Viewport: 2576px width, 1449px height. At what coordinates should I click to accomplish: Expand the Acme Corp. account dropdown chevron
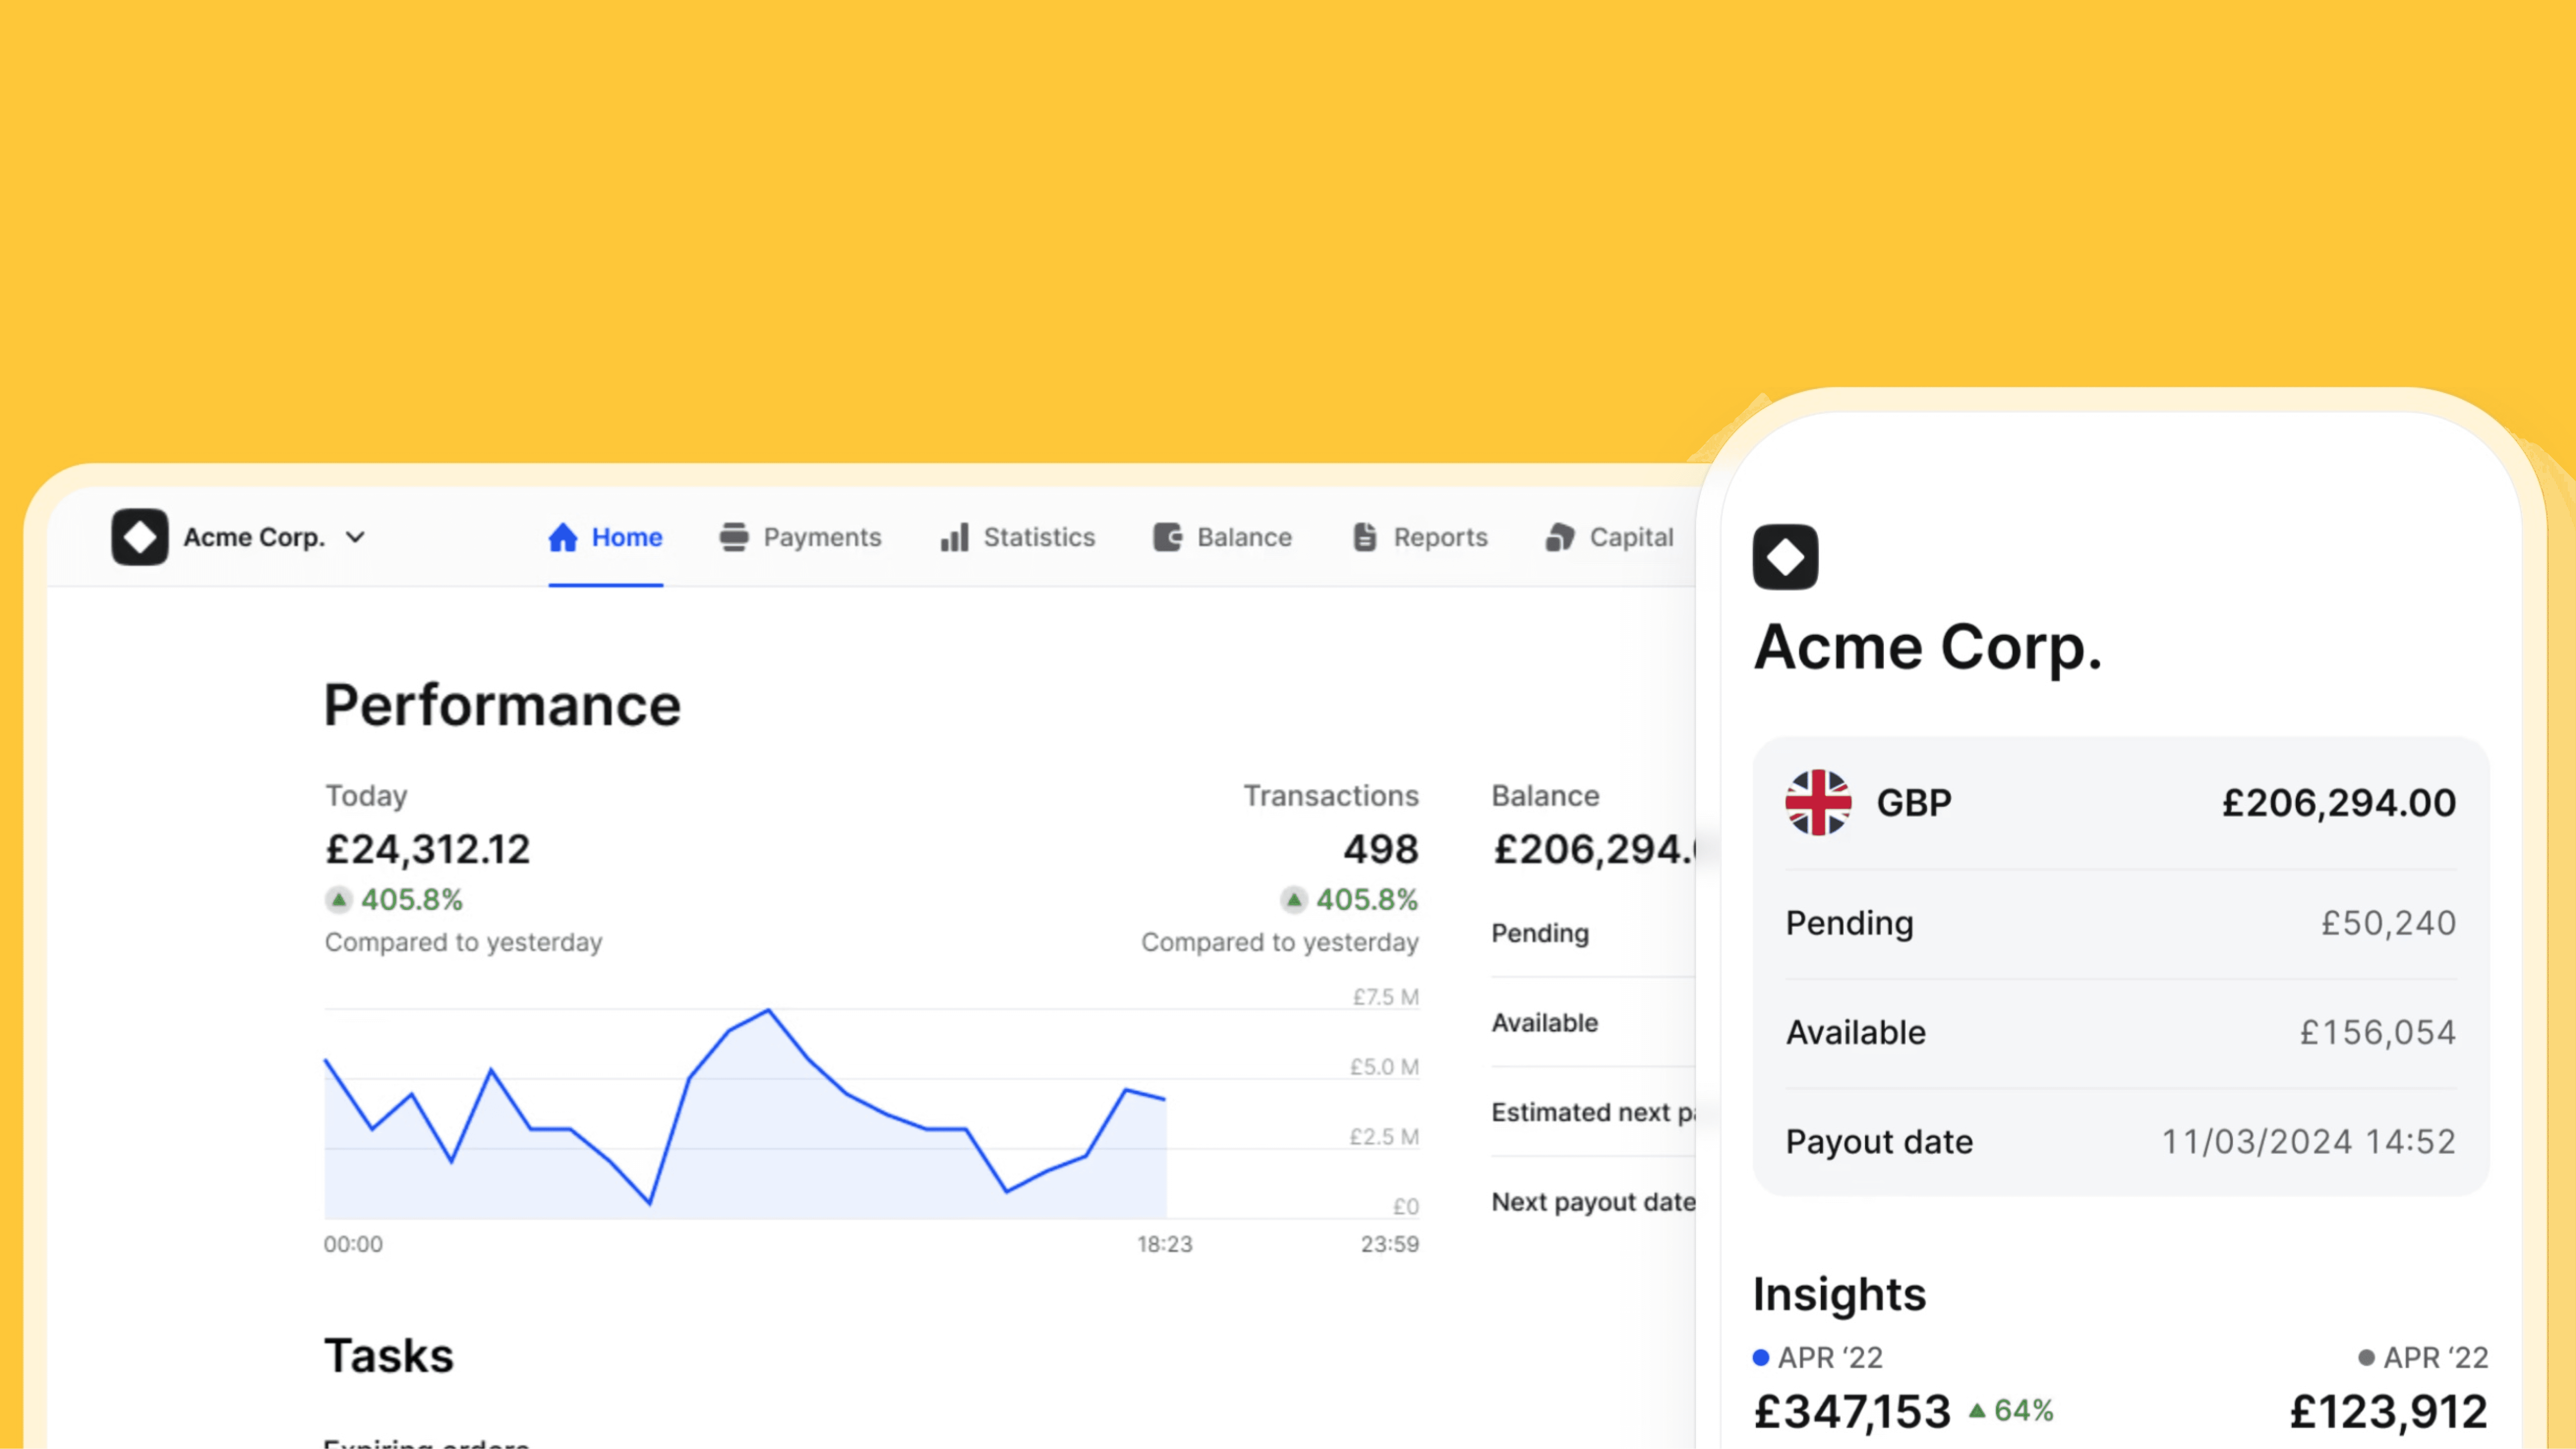click(355, 537)
